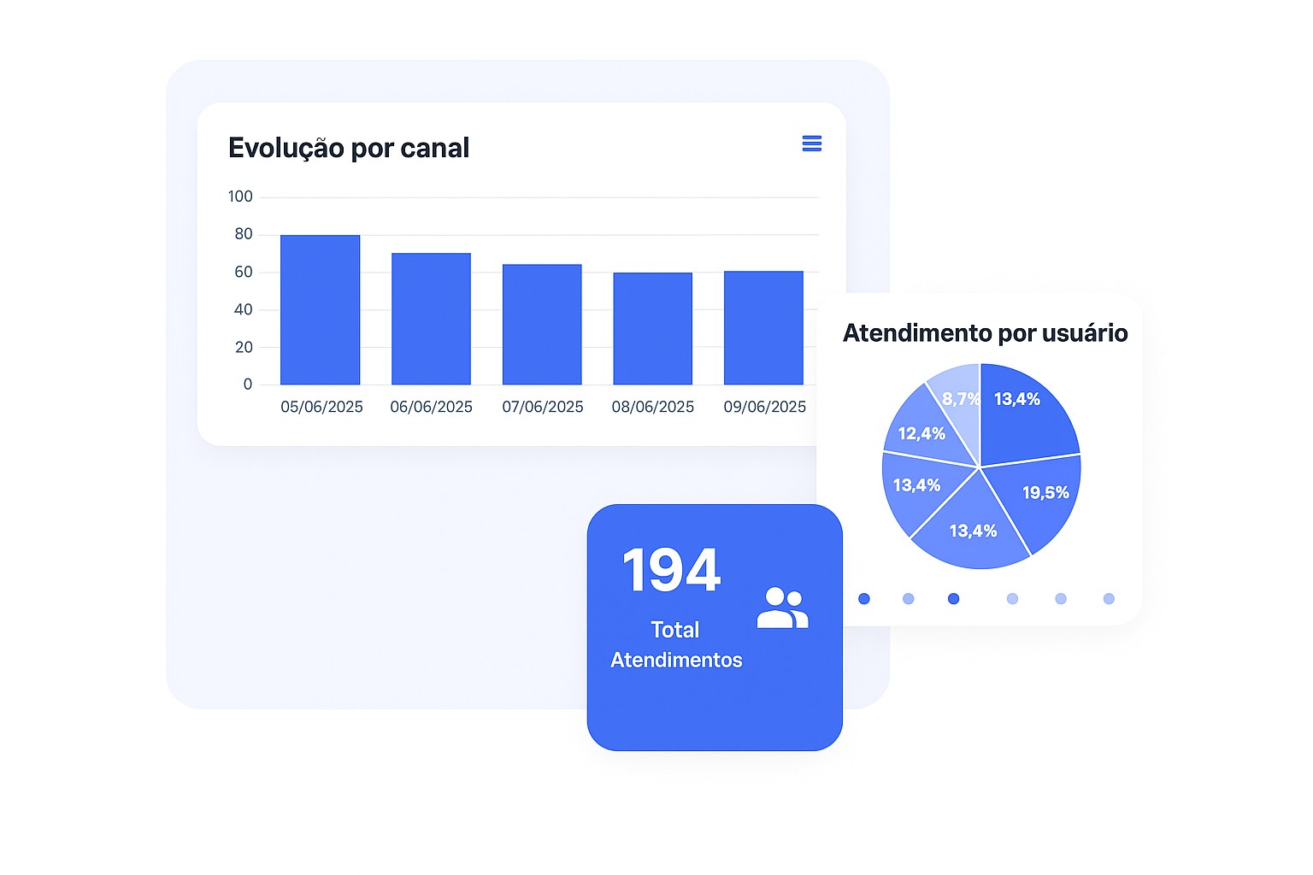Image resolution: width=1313 pixels, height=875 pixels.
Task: Click the 07/06/2025 bar
Action: (x=542, y=324)
